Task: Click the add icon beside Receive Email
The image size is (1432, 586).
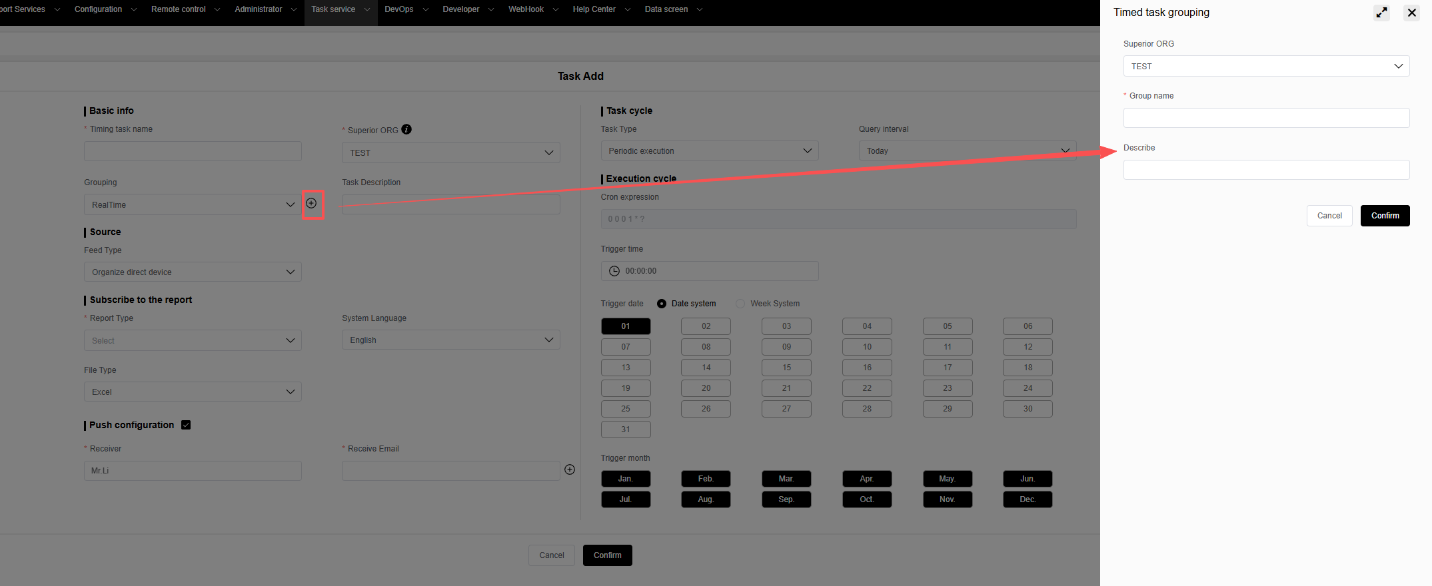Action: 570,469
